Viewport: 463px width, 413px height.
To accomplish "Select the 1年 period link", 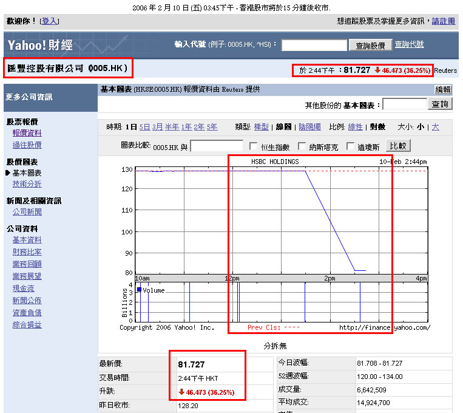I will tap(186, 127).
